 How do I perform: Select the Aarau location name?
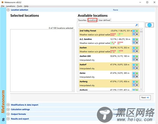(82, 73)
